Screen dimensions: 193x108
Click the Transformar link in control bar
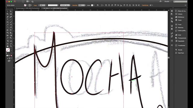point(145,5)
